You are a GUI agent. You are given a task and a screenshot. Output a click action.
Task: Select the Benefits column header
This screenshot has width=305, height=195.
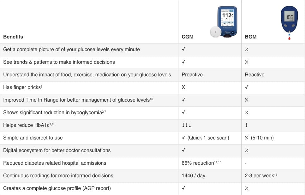click(x=13, y=37)
